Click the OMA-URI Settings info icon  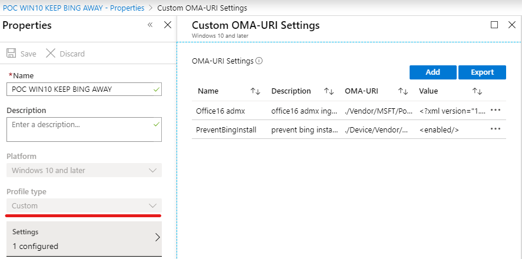[x=259, y=61]
